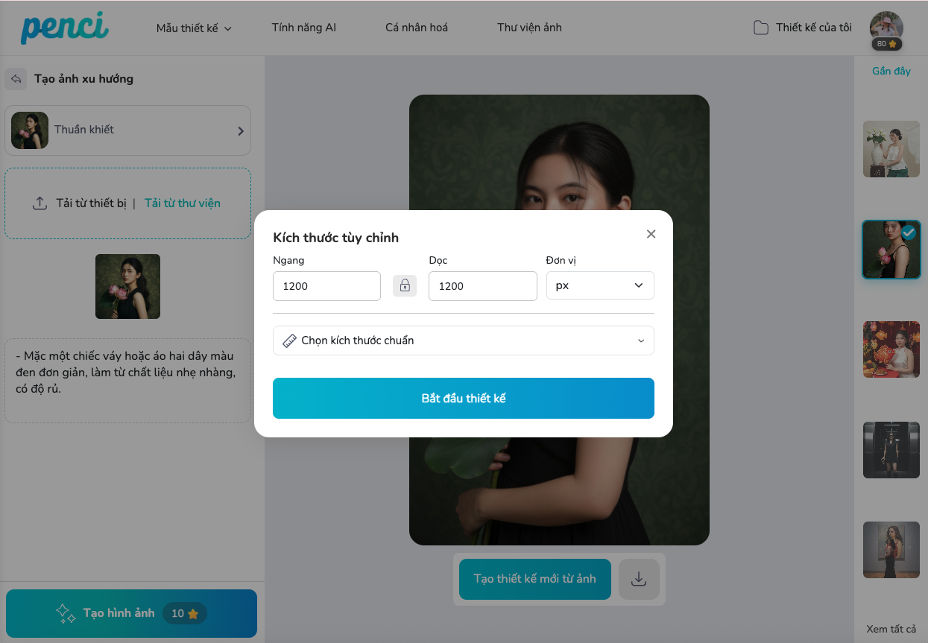
Task: Click the folder icon for Thiết kế của tôi
Action: [x=760, y=28]
